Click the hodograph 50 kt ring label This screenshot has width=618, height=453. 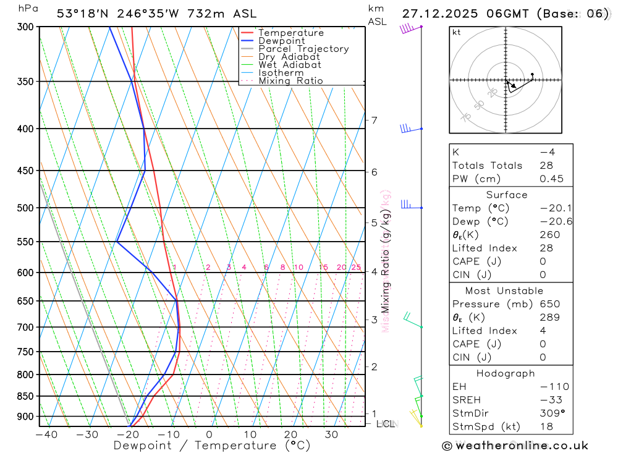pyautogui.click(x=480, y=106)
